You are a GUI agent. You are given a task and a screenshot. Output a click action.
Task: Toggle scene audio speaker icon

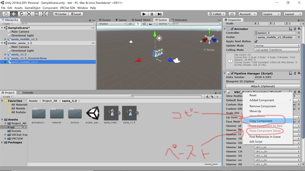click(x=144, y=24)
